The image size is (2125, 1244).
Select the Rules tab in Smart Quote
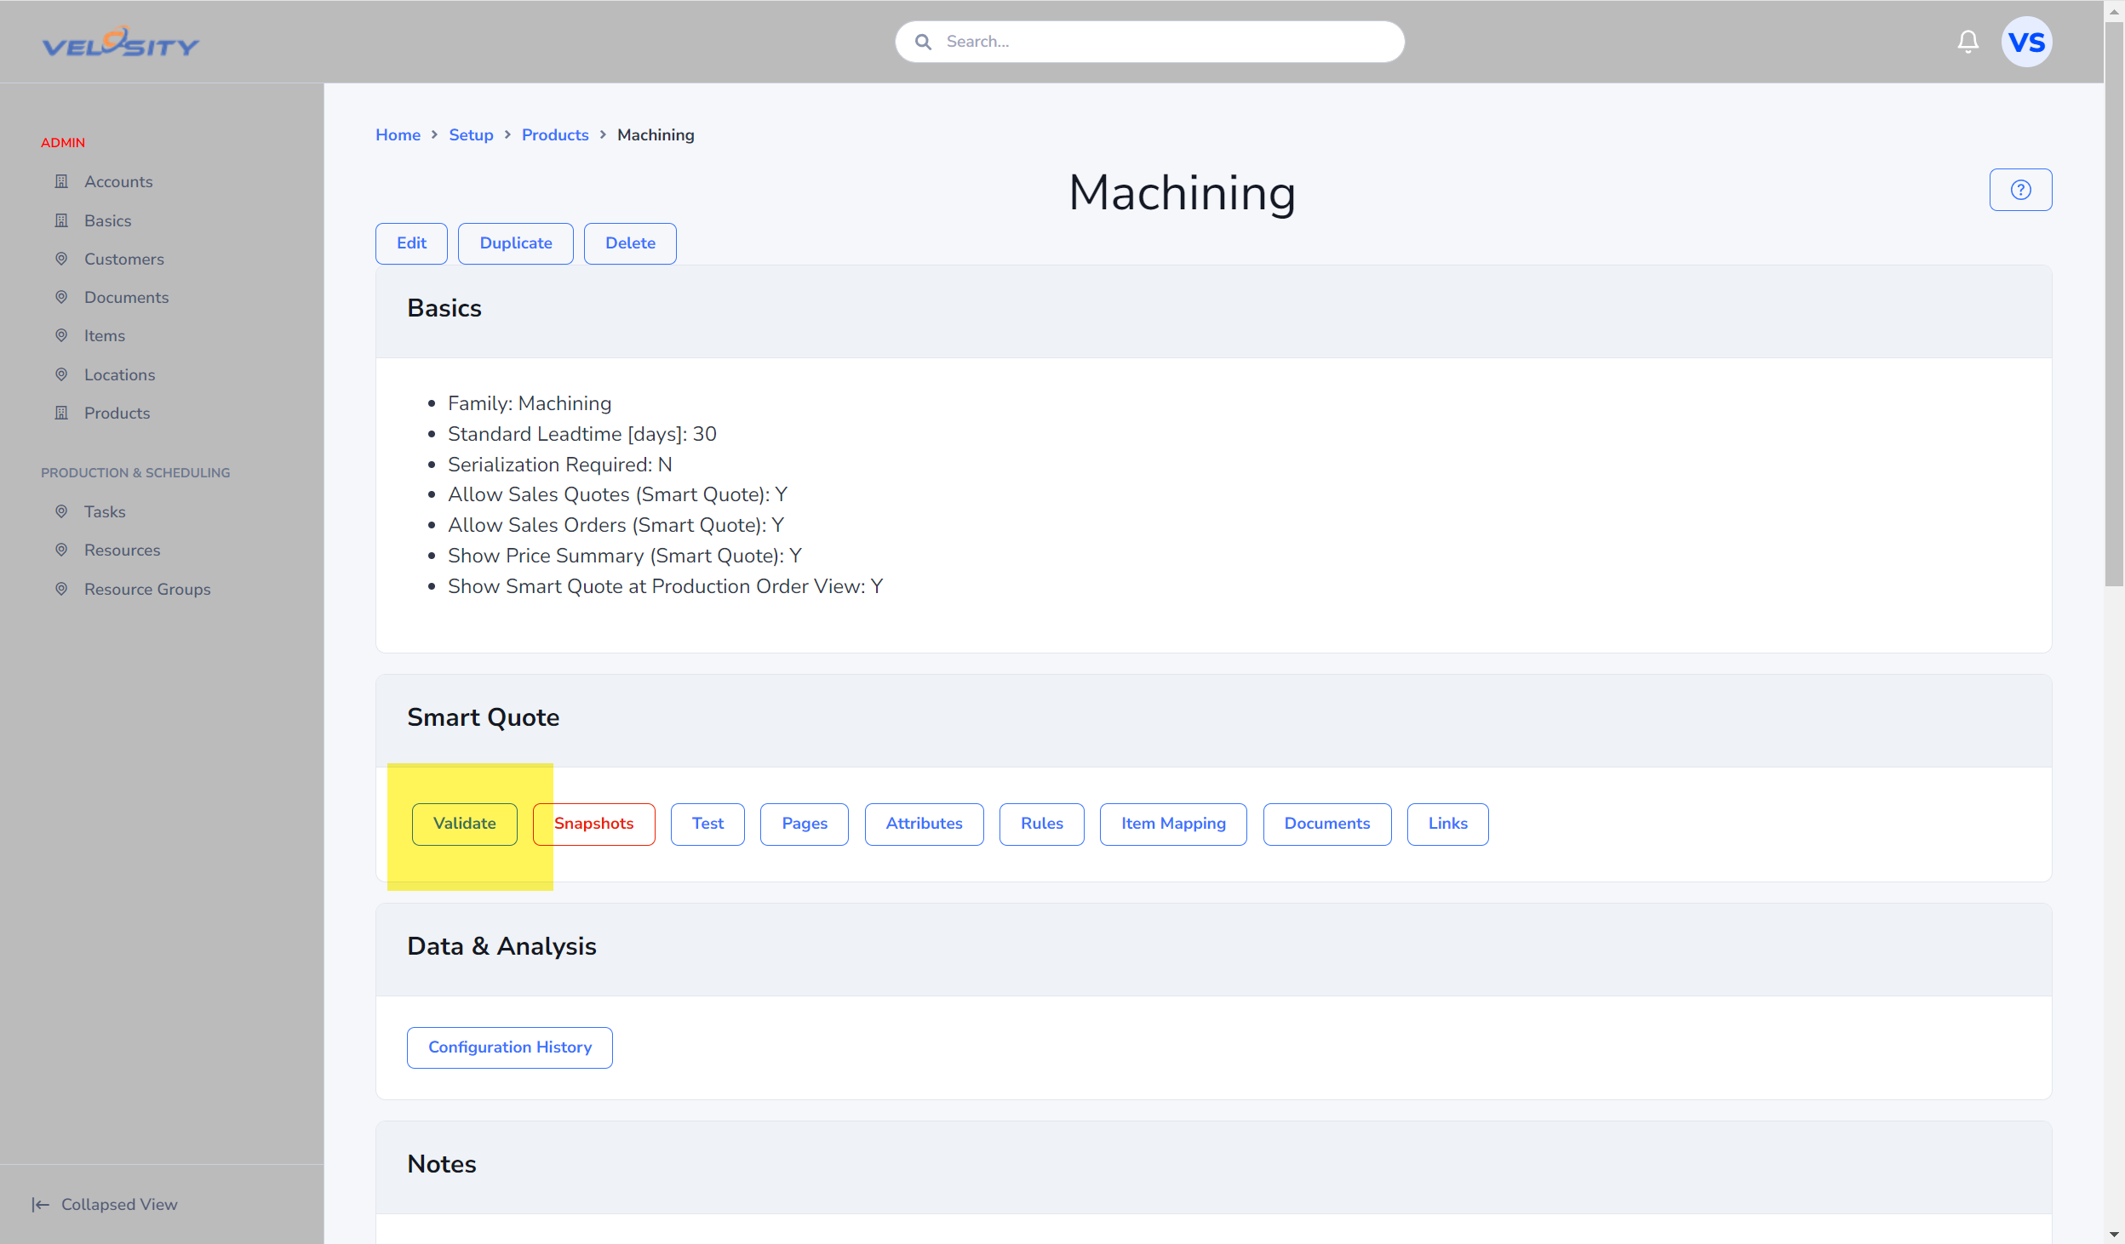[1040, 824]
